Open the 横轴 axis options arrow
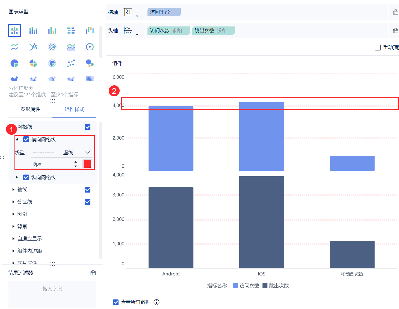The width and height of the screenshot is (399, 309). click(x=137, y=16)
